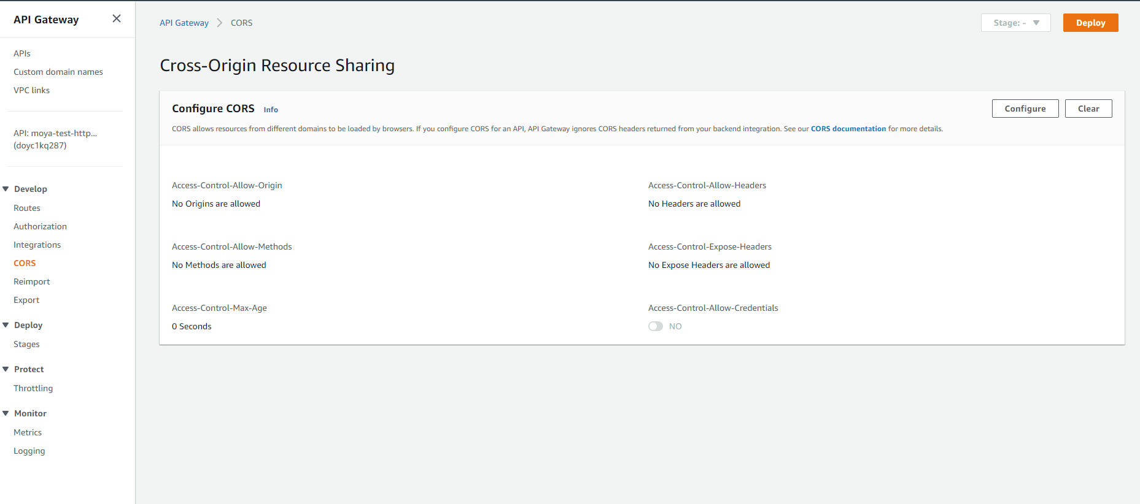Open Reimport page
Image resolution: width=1140 pixels, height=504 pixels.
click(32, 281)
